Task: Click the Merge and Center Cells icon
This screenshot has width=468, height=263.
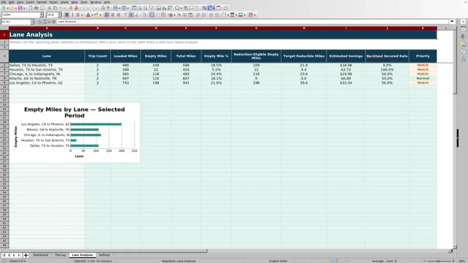Action: tap(152, 15)
